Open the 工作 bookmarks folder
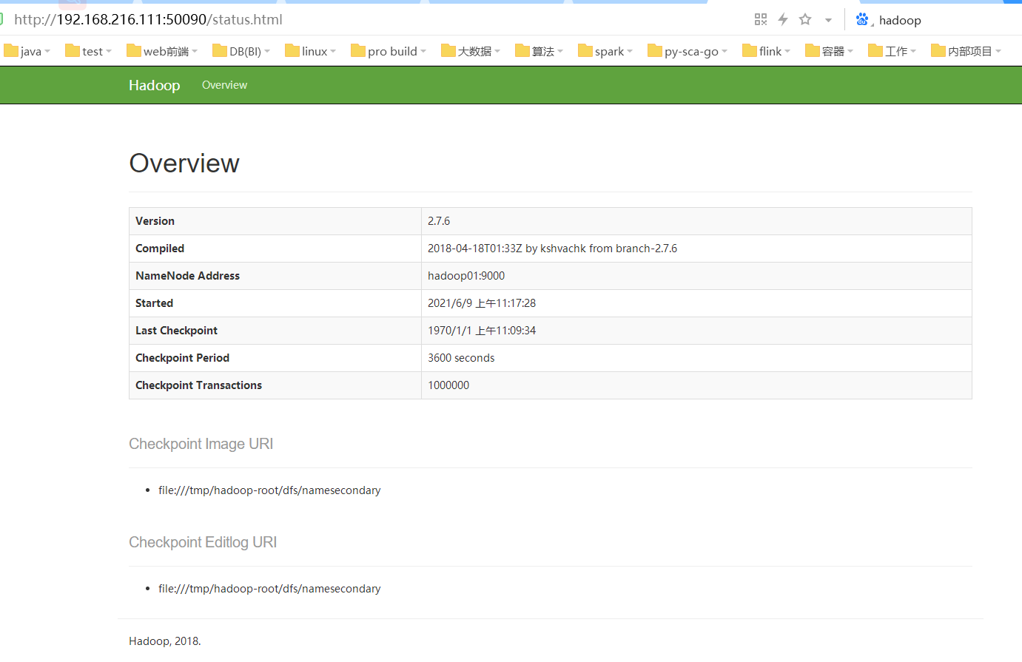The image size is (1022, 662). (x=892, y=51)
